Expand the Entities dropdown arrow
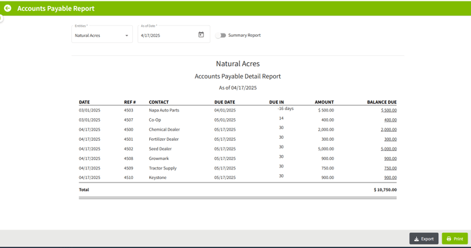Viewport: 471px width, 248px height. [127, 36]
